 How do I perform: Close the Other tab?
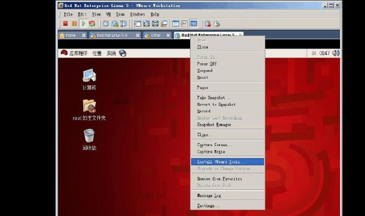pos(168,35)
